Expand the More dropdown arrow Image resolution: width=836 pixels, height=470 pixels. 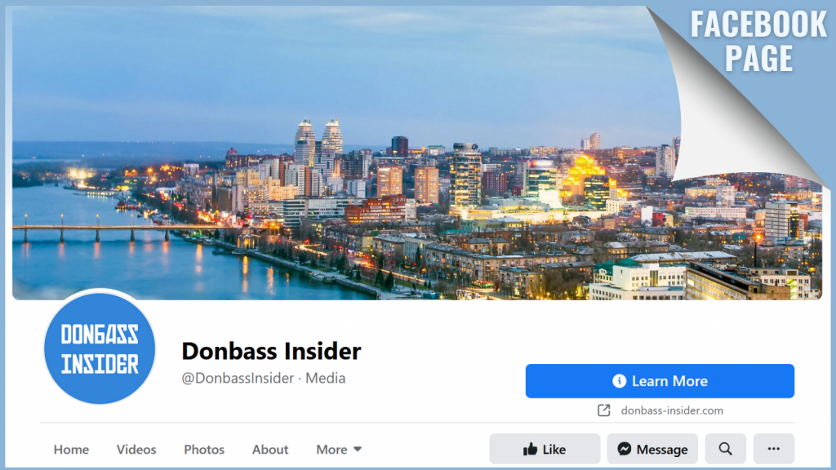point(358,450)
